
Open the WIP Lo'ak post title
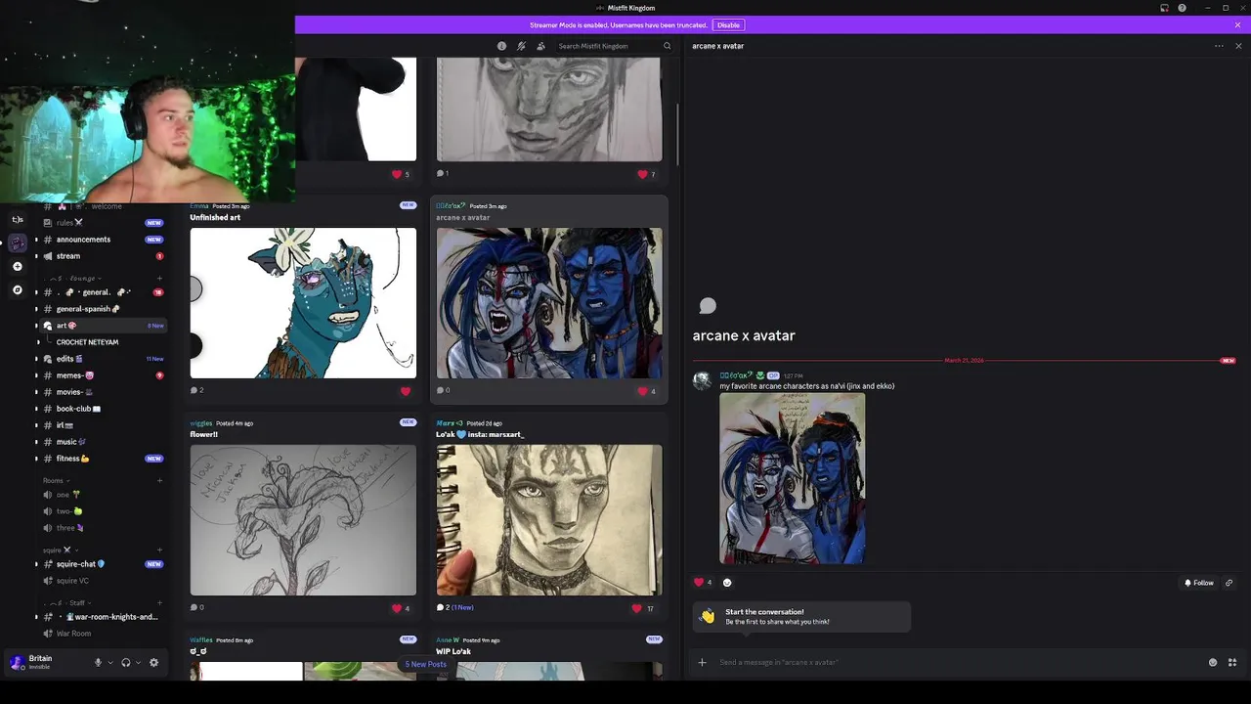coord(453,651)
